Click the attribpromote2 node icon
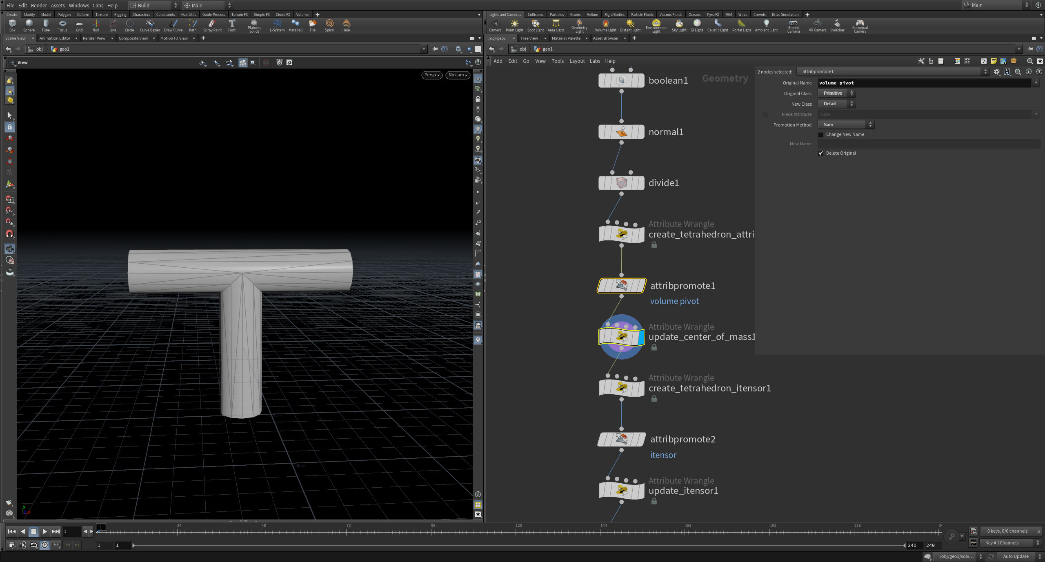 tap(621, 439)
